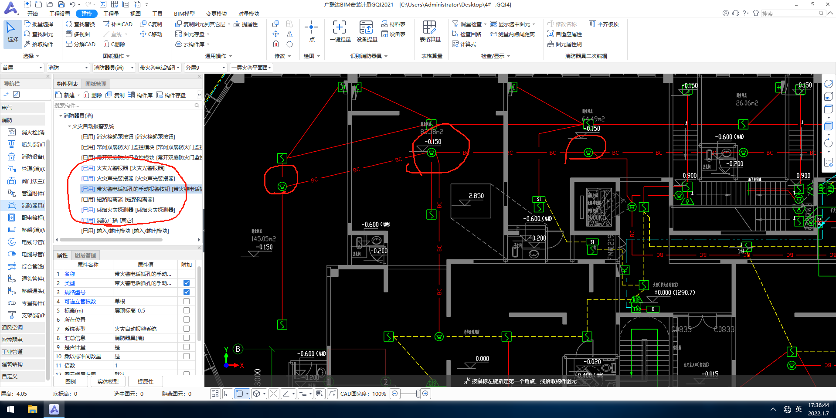Open the 分层9 layer dropdown
The image size is (836, 418).
coord(205,68)
